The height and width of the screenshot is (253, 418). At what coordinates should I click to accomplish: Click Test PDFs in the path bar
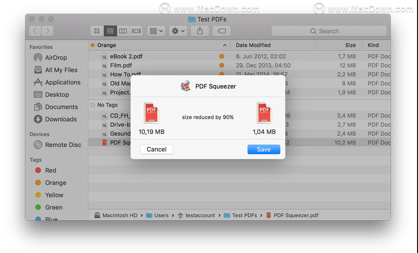tap(240, 216)
